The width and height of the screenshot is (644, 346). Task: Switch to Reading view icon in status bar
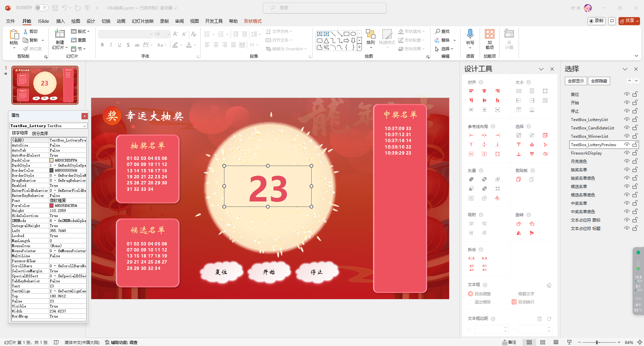[x=556, y=342]
